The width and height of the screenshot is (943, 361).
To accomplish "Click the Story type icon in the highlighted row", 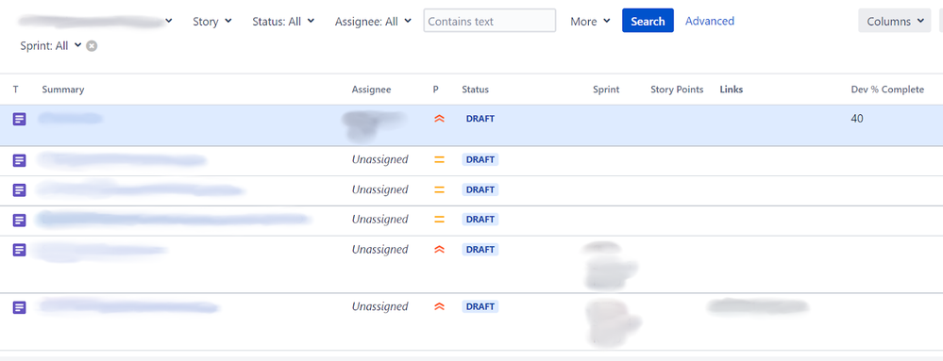I will click(x=20, y=119).
